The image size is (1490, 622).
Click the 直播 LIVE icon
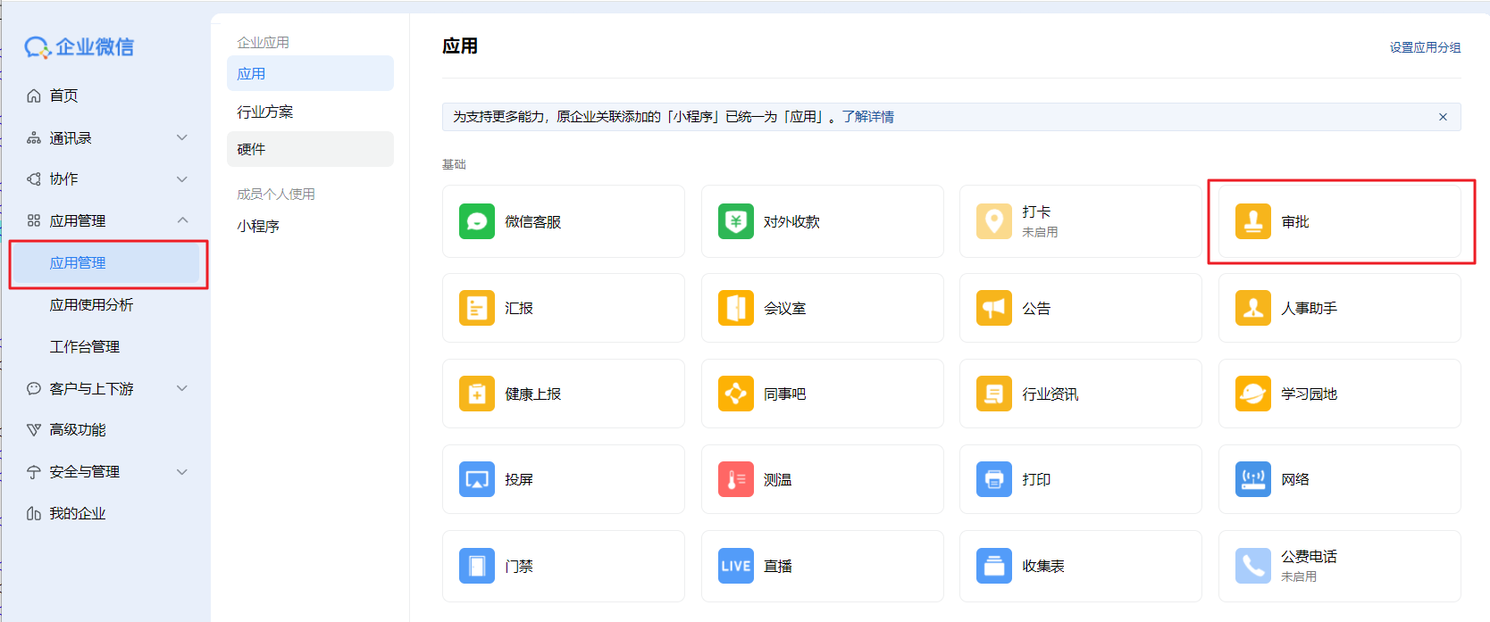click(735, 566)
